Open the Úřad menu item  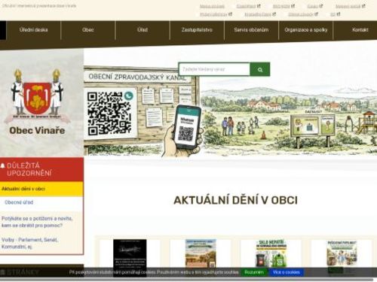tap(143, 30)
